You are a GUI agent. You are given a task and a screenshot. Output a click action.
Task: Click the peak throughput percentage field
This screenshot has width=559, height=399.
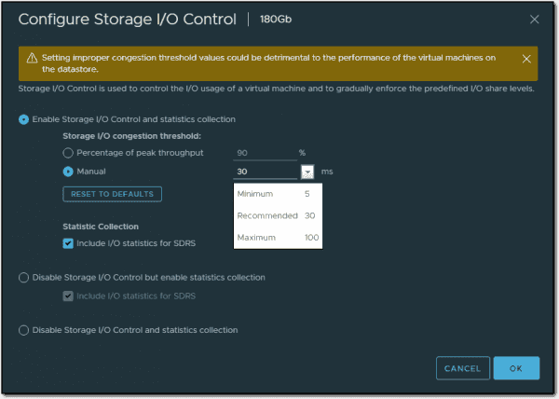pos(263,152)
